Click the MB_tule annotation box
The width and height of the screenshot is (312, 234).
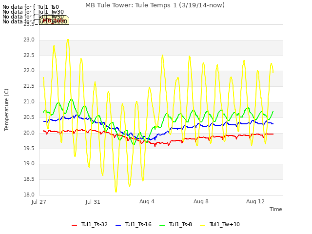(x=54, y=20)
